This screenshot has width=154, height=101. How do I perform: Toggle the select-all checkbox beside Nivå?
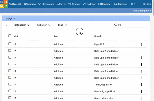(10, 36)
